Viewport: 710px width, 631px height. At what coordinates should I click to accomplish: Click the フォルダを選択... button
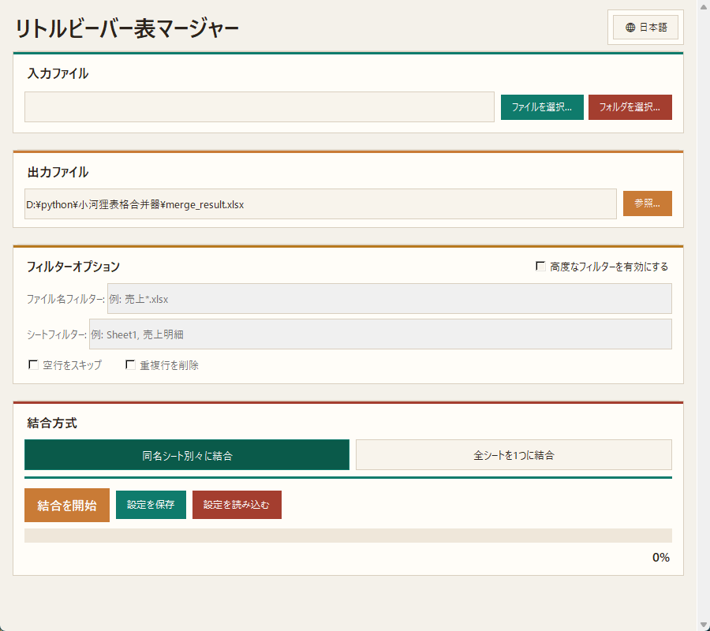(x=630, y=107)
